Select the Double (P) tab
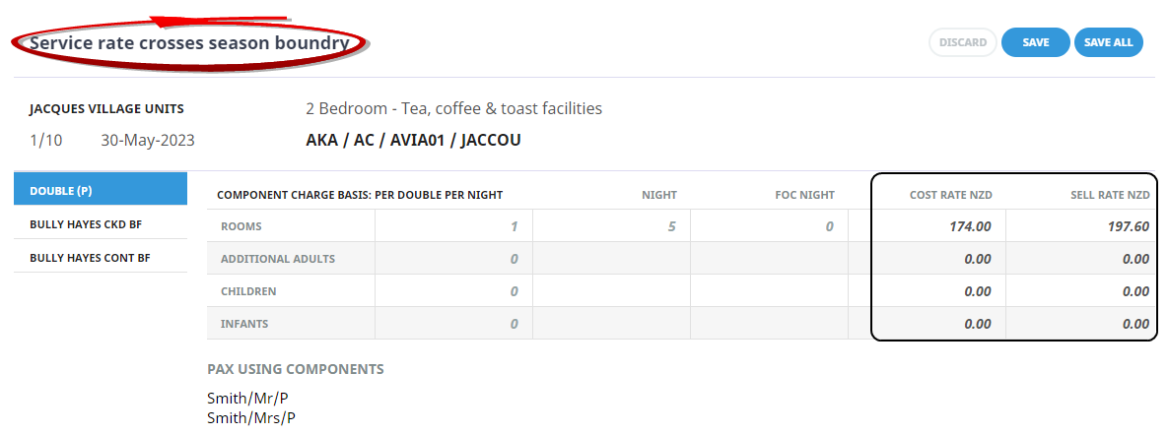1169x435 pixels. coord(101,190)
